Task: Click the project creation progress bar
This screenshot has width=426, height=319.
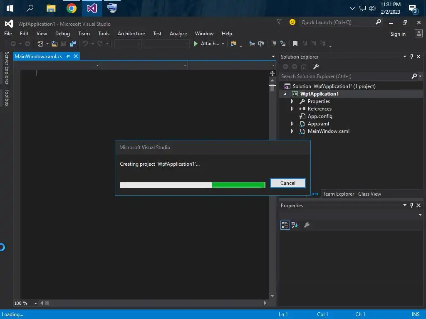Action: [x=192, y=185]
